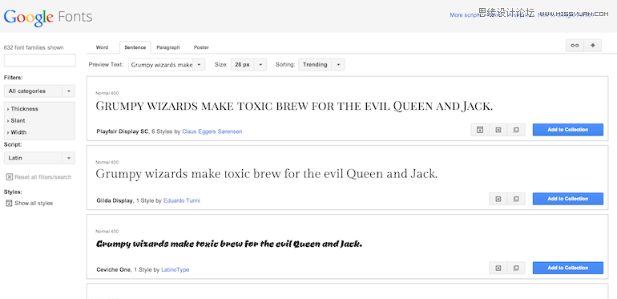The height and width of the screenshot is (299, 617).
Task: Click the Preview Text input box
Action: click(160, 65)
